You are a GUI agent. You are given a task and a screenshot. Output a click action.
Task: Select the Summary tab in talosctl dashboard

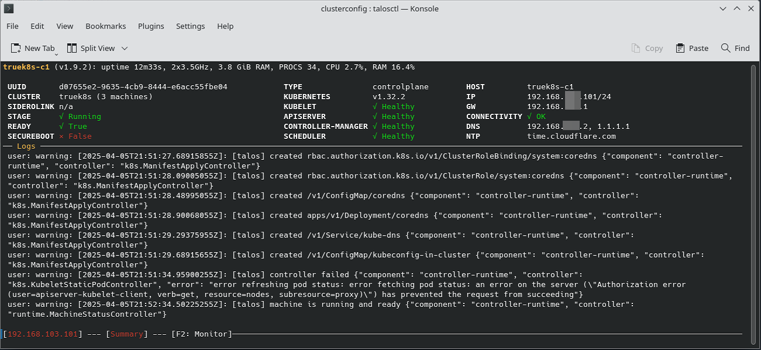click(x=127, y=334)
